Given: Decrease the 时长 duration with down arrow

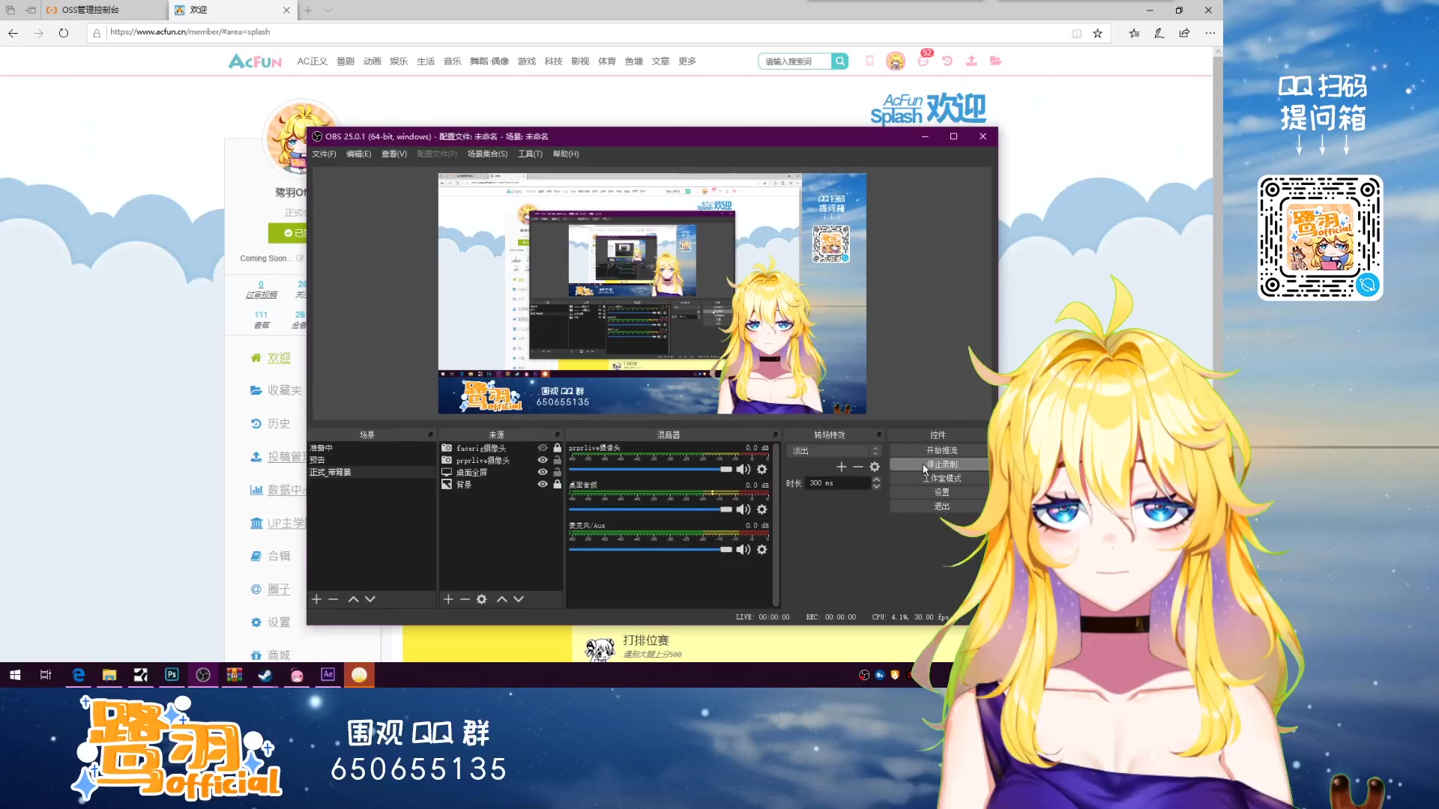Looking at the screenshot, I should 876,487.
